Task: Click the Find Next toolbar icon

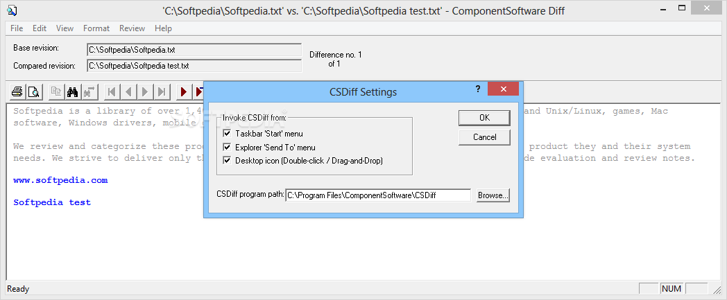Action: [89, 91]
